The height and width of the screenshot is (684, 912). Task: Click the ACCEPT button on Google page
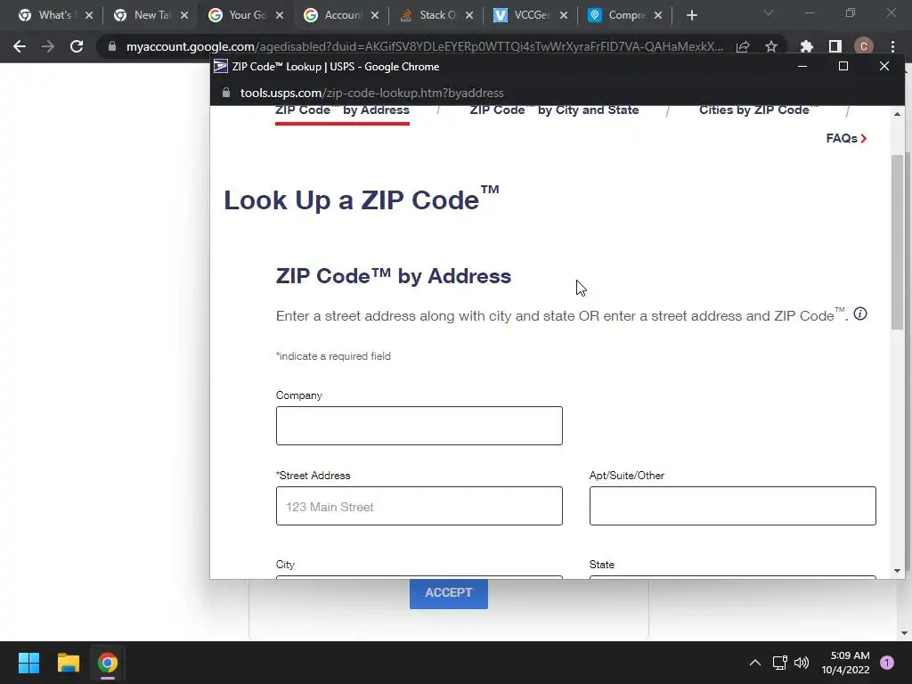point(449,593)
